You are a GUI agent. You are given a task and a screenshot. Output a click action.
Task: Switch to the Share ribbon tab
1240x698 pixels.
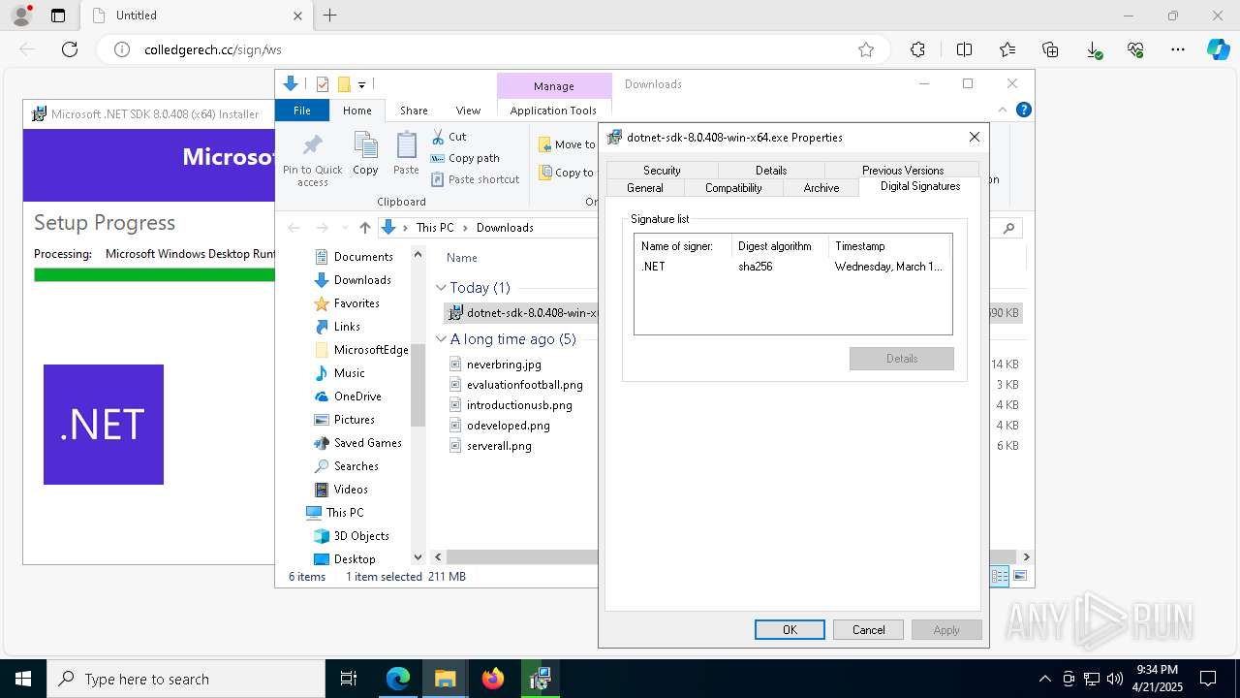pos(414,111)
